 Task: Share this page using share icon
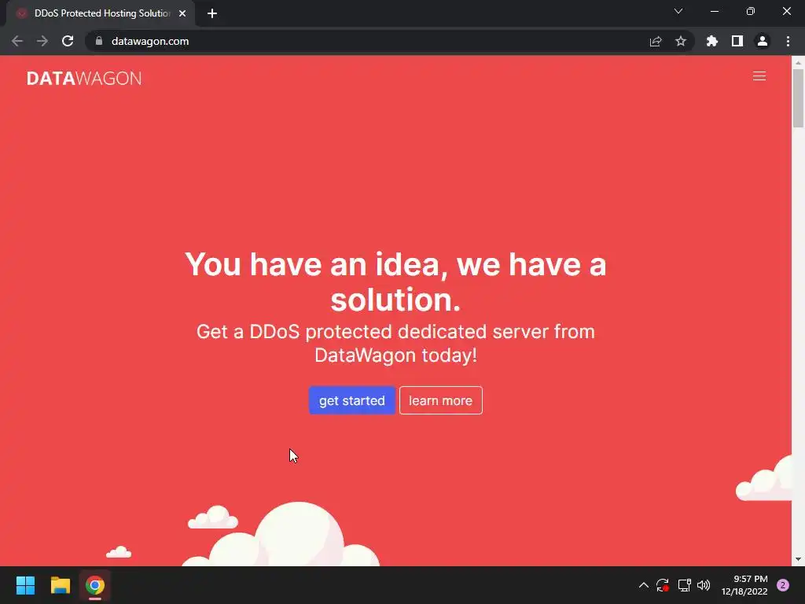click(x=656, y=41)
